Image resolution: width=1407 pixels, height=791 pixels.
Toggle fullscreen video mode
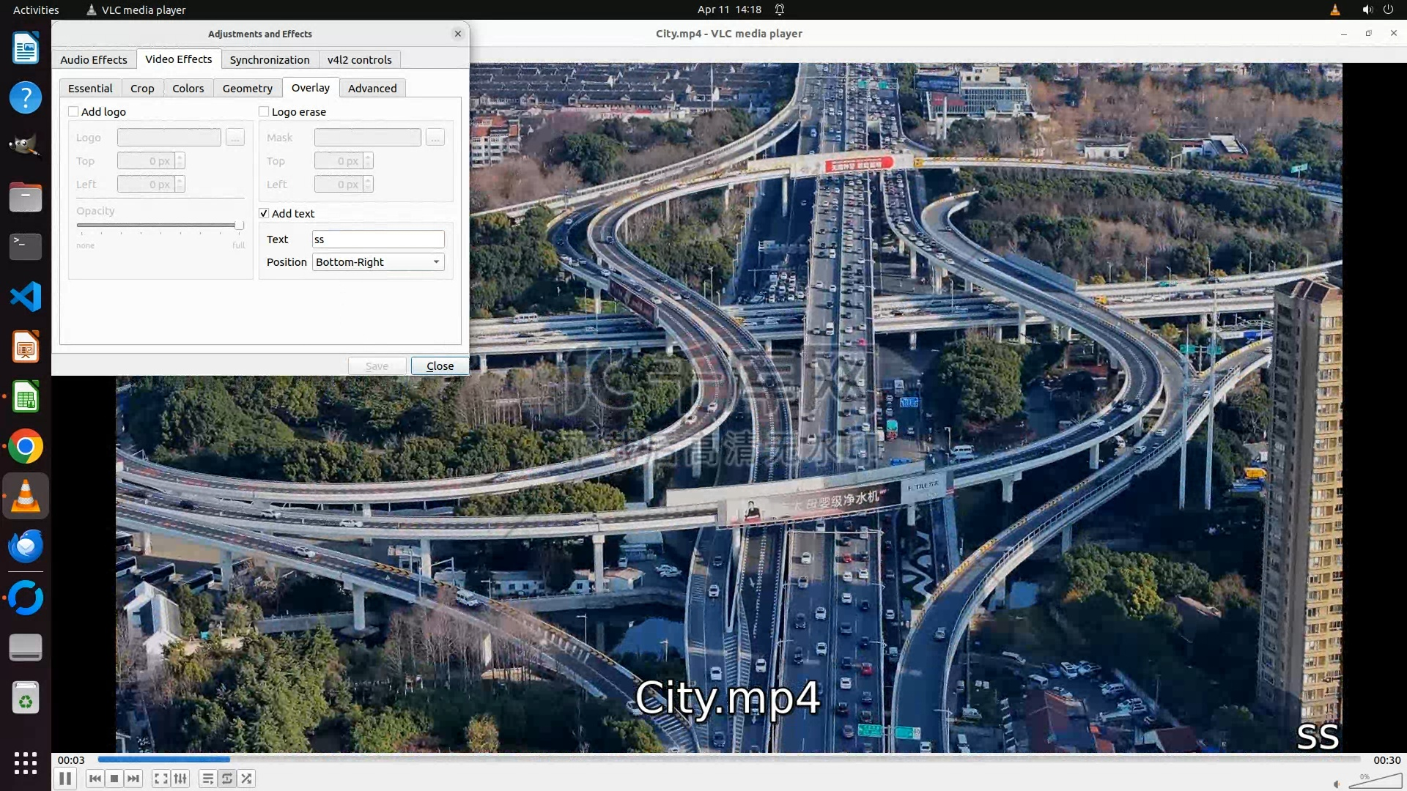pos(161,779)
